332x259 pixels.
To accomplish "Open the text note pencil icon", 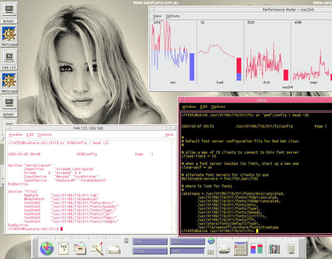I will point(97,248).
